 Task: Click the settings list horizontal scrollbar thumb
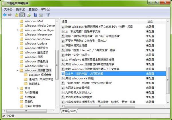[x=100, y=106]
